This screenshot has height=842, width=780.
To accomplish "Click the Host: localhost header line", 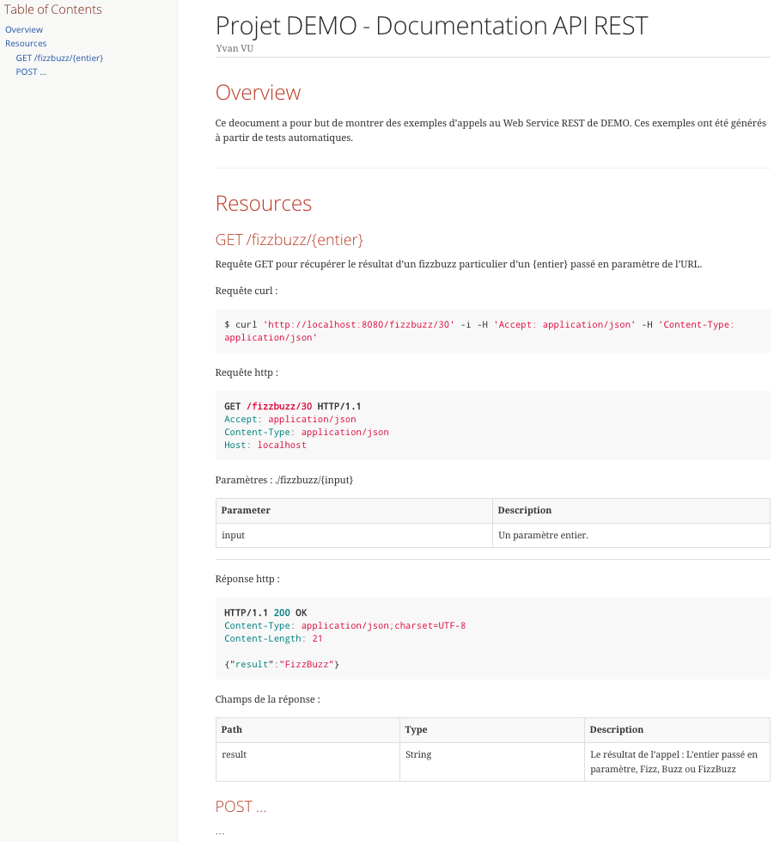I will tap(265, 445).
